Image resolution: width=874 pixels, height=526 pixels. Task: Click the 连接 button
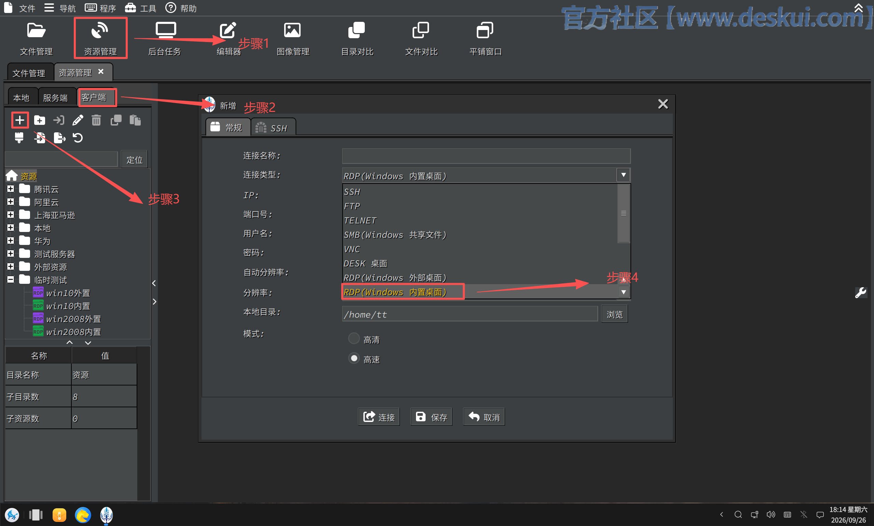[x=378, y=417]
